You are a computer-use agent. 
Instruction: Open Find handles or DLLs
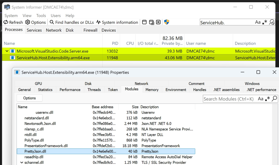coord(72,22)
